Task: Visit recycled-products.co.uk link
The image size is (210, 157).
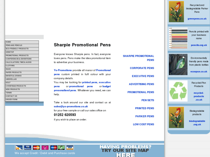Action: [x=199, y=96]
